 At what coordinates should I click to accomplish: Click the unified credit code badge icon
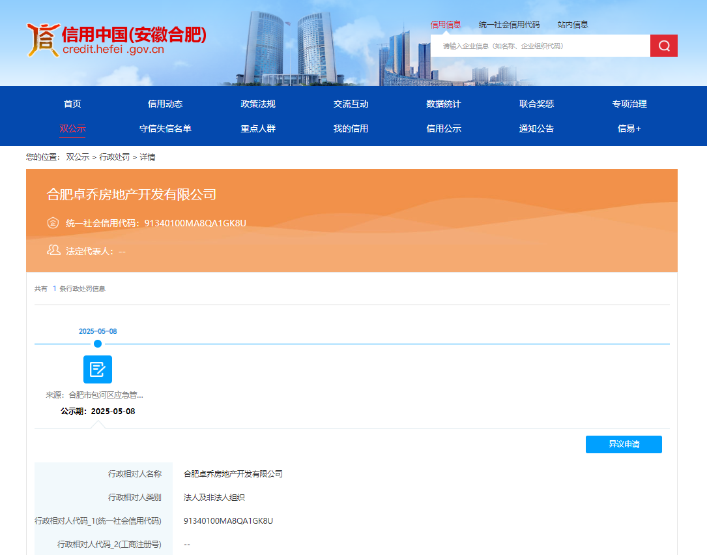coord(53,223)
